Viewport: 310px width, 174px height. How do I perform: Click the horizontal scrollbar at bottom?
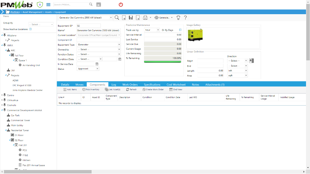(x=48, y=172)
